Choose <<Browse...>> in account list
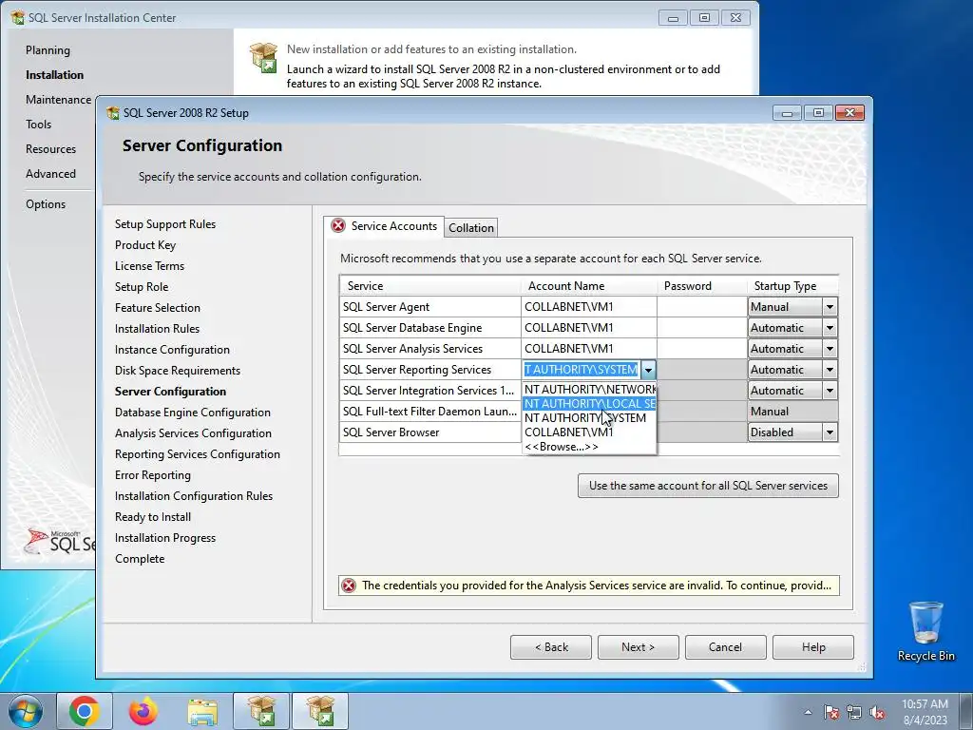 pos(589,447)
